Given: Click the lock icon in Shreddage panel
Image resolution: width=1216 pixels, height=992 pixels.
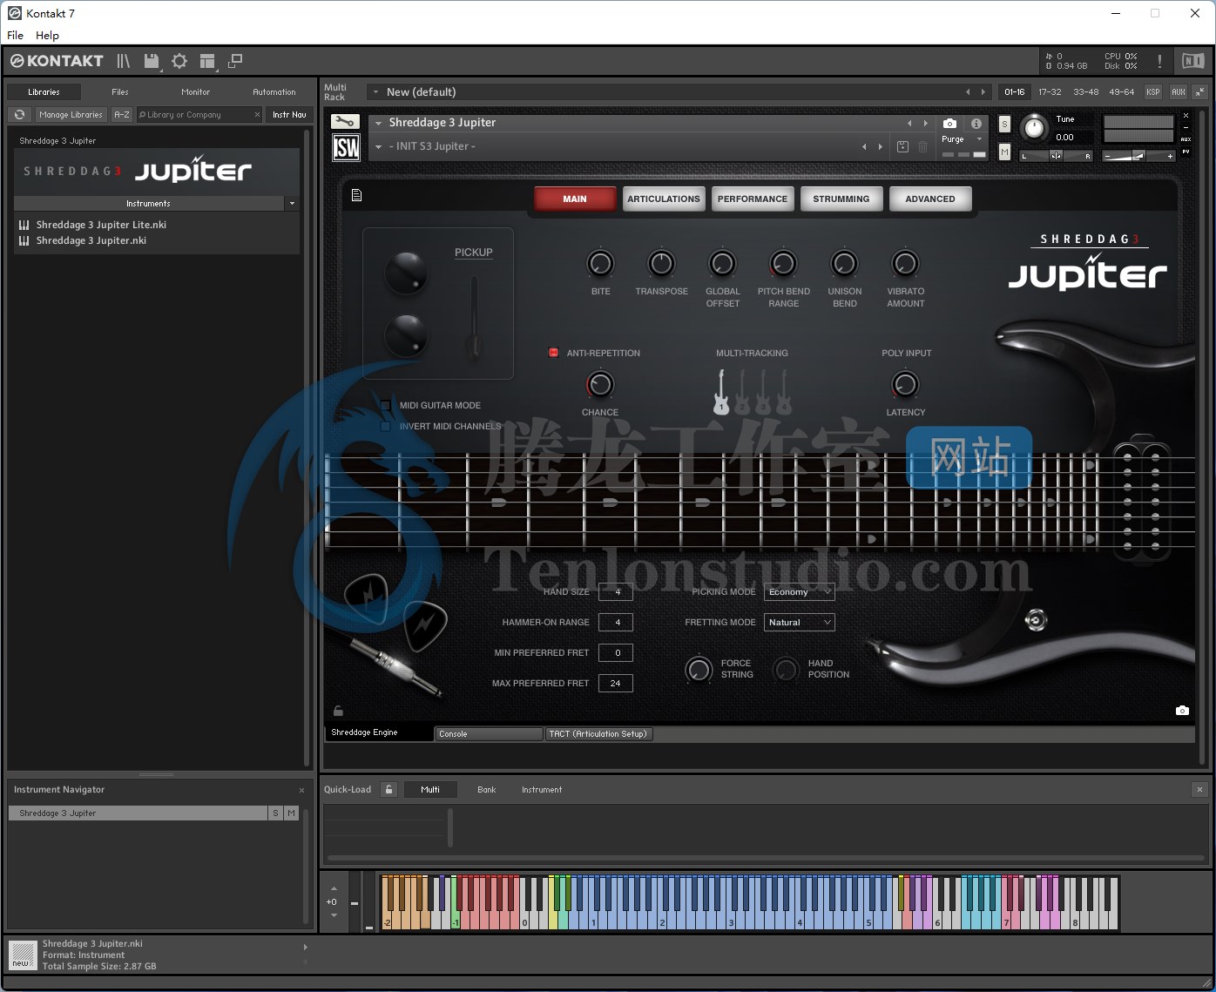Looking at the screenshot, I should click(x=339, y=711).
